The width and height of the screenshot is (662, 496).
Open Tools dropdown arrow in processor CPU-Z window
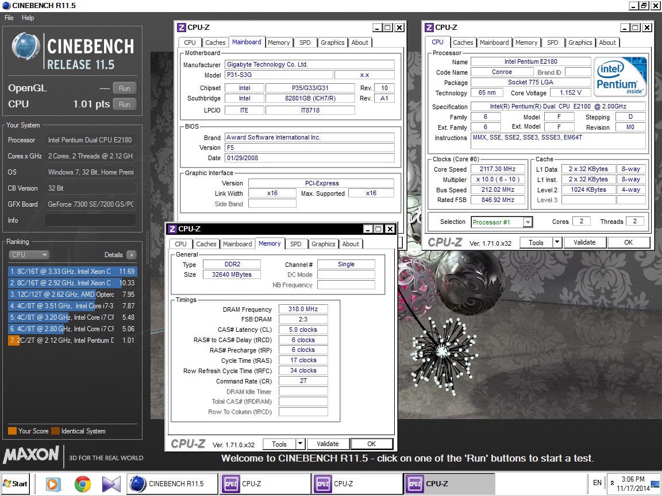point(557,242)
